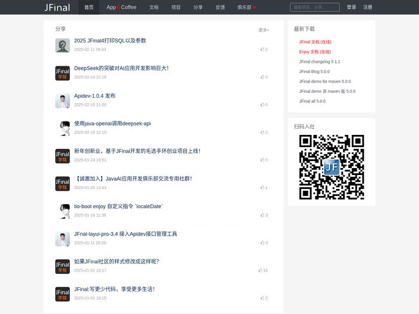
Task: Go to the 项目 nav item
Action: pos(176,7)
